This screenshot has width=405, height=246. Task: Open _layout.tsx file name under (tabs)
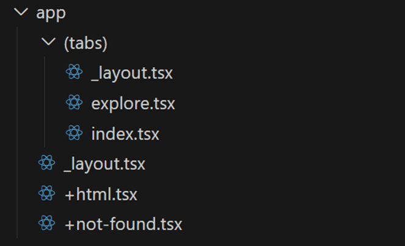coord(132,74)
